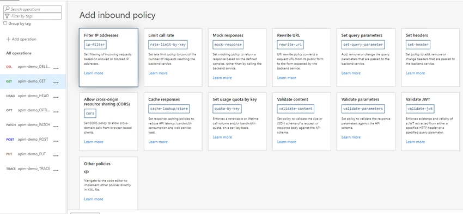Viewport: 463px width, 214px height.
Task: Open Learn more under Validate content
Action: click(287, 142)
